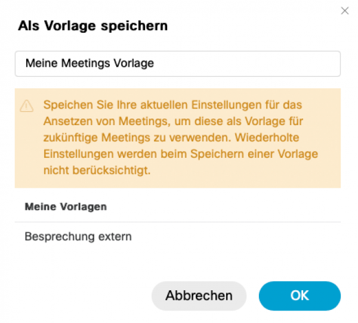Viewport: 358px width, 323px height.
Task: Click the word zukünftige in the warning
Action: [x=70, y=138]
